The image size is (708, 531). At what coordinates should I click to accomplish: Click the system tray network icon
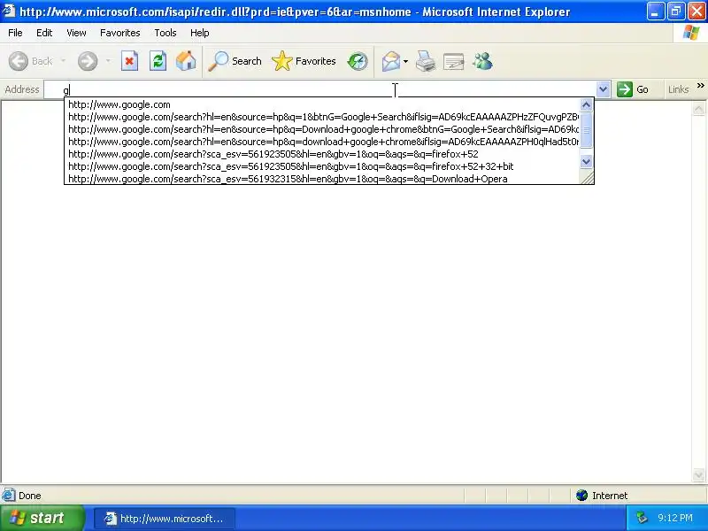click(x=642, y=518)
